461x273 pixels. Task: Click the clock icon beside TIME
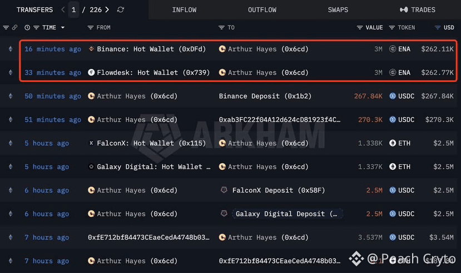[x=27, y=28]
